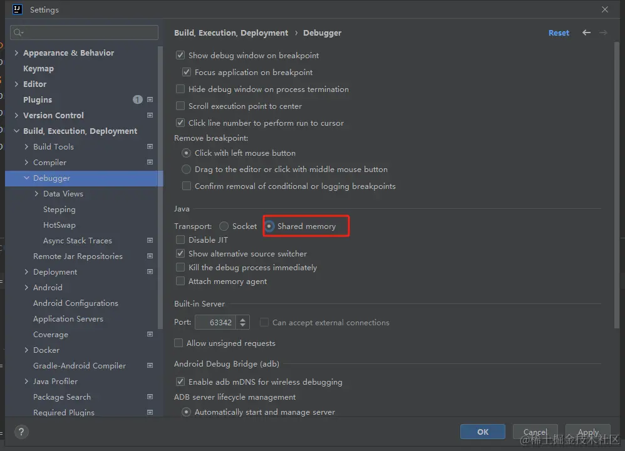Uncheck Show debug window on breakpoint

pos(180,55)
